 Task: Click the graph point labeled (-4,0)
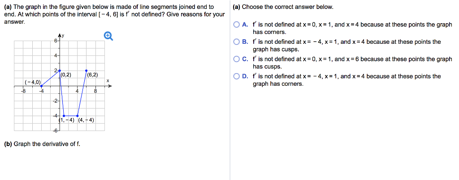click(x=42, y=86)
